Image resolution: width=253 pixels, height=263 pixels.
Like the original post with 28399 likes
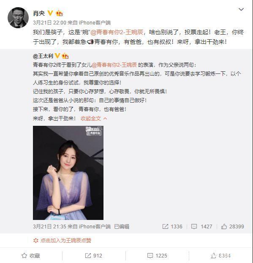coord(232,227)
